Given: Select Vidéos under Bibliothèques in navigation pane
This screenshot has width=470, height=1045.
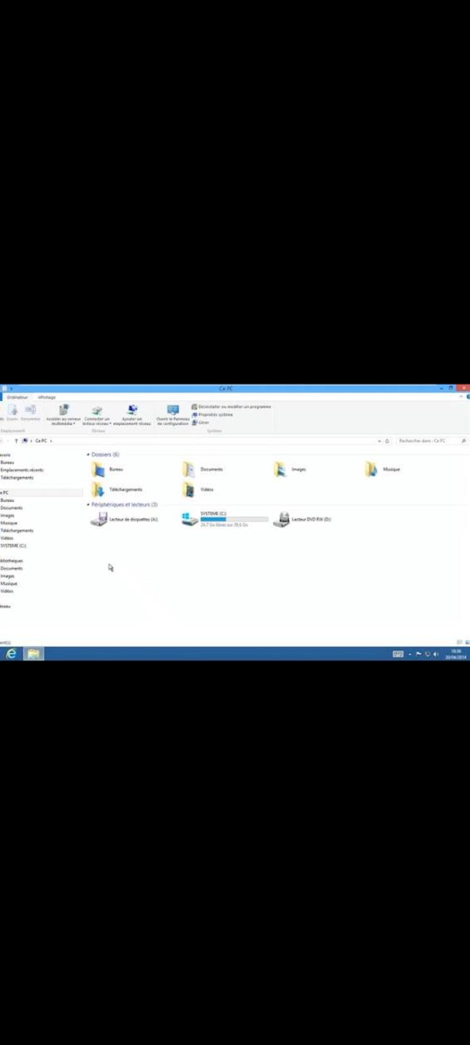Looking at the screenshot, I should coord(7,591).
